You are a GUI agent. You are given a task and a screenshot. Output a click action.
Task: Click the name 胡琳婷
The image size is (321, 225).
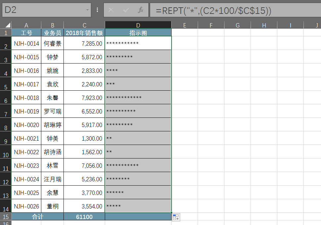point(53,125)
